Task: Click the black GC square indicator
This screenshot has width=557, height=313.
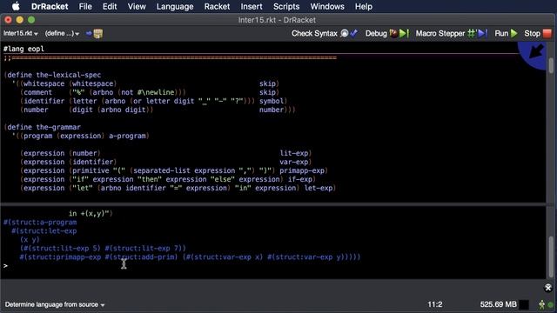Action: (524, 304)
